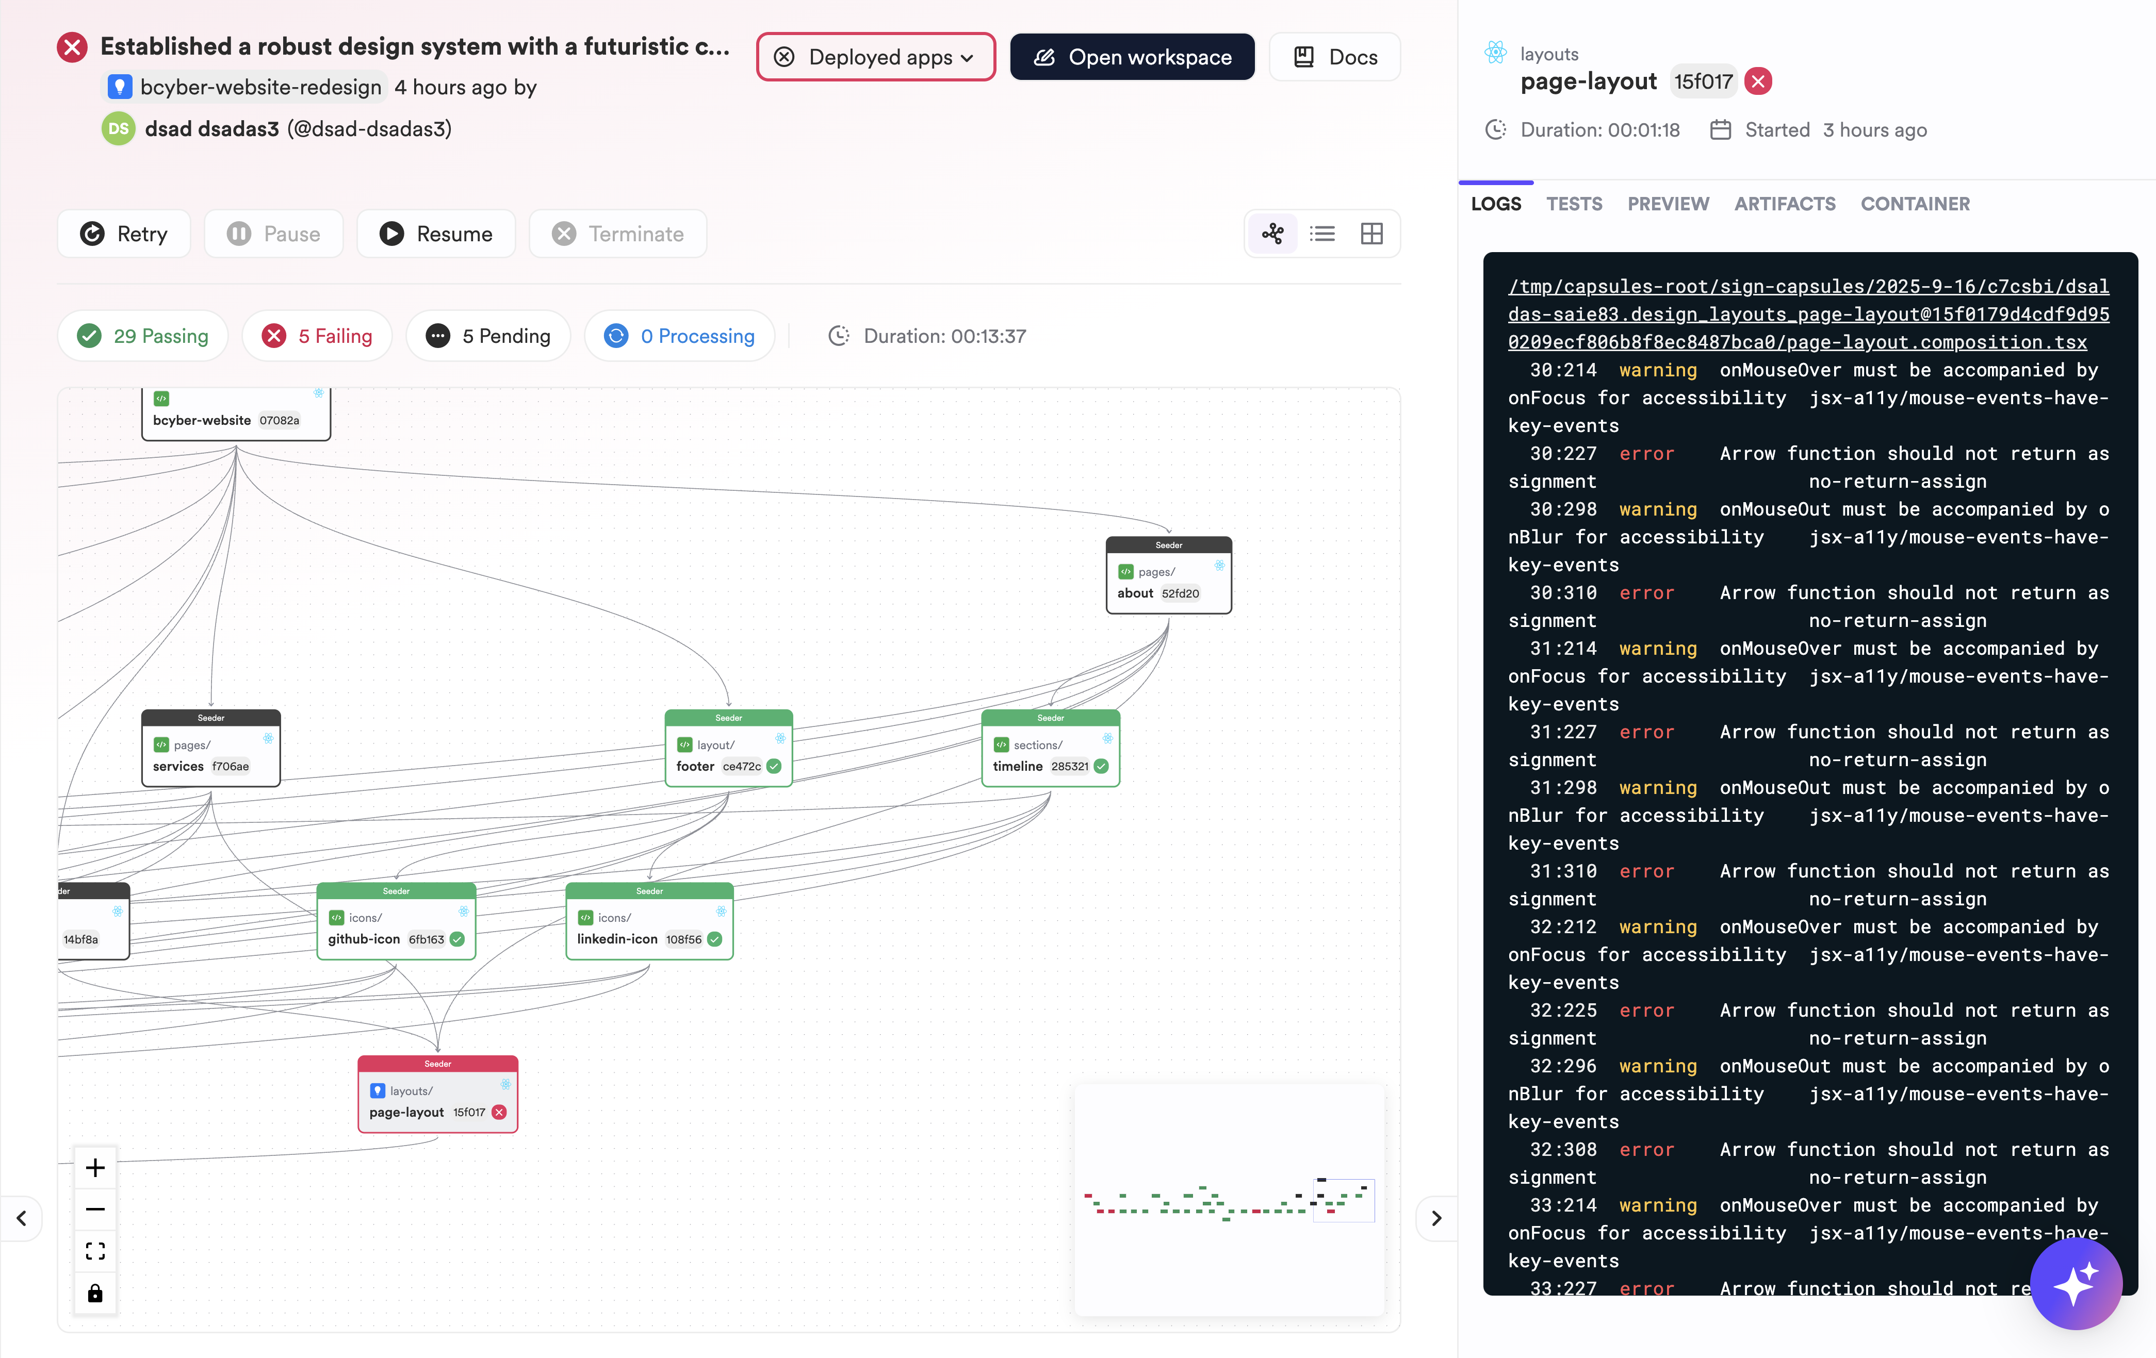Select the CONTAINER tab
This screenshot has height=1358, width=2156.
[x=1915, y=204]
